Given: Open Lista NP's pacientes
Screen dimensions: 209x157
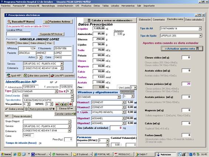Looking at the screenshot, I should click(62, 76).
